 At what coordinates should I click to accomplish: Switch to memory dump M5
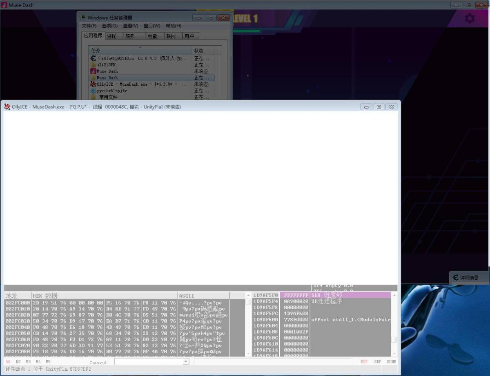pyautogui.click(x=48, y=362)
